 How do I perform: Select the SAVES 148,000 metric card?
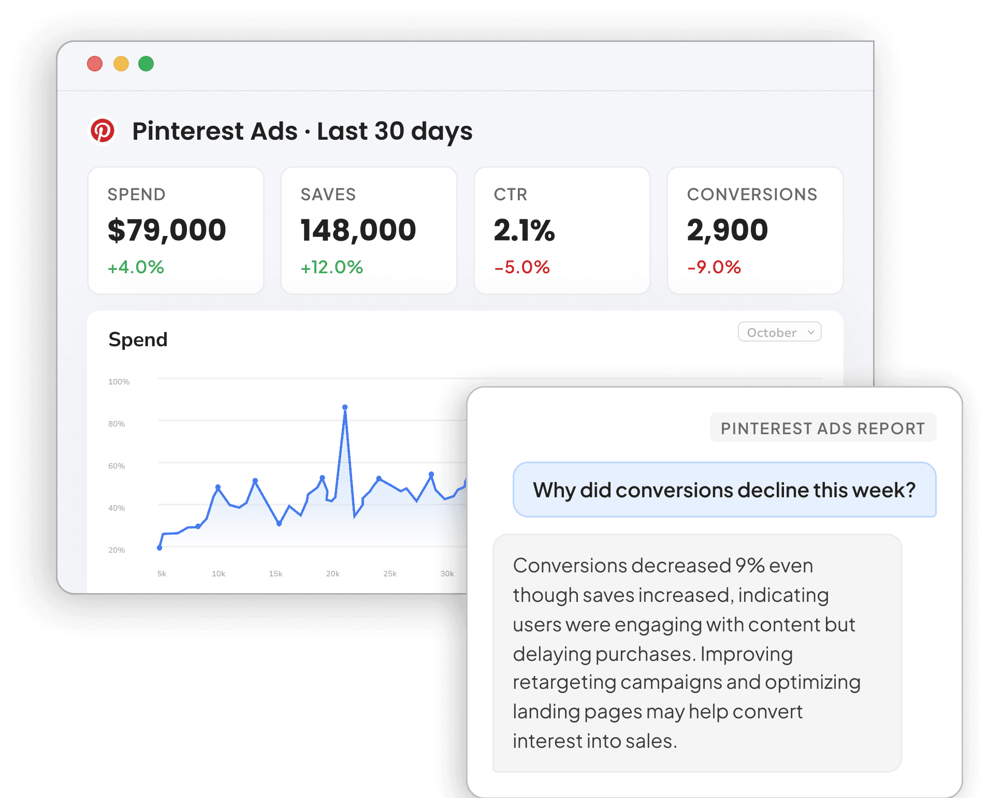(369, 230)
